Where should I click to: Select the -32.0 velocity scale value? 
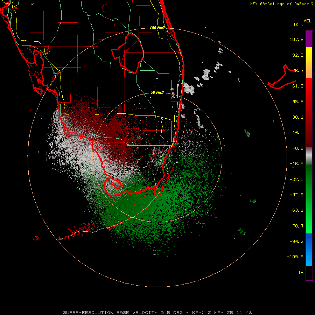click(296, 180)
